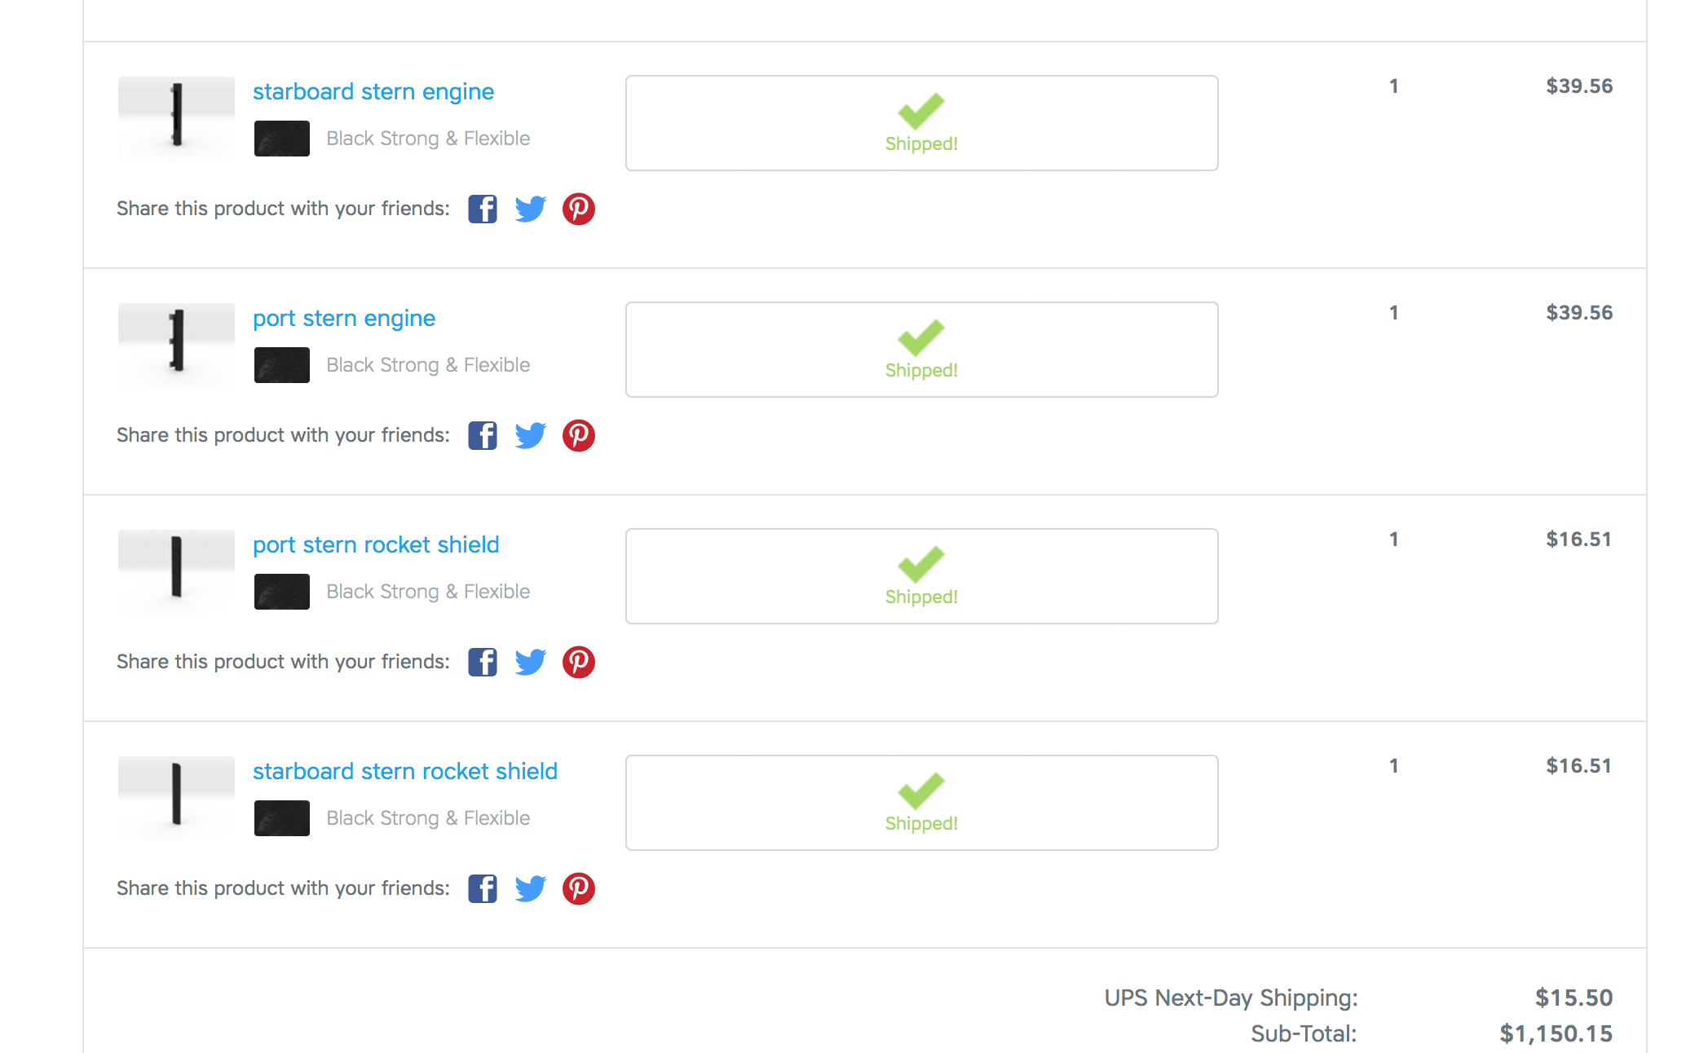The width and height of the screenshot is (1686, 1053).
Task: Open the starboard stern rocket shield link
Action: pos(405,772)
